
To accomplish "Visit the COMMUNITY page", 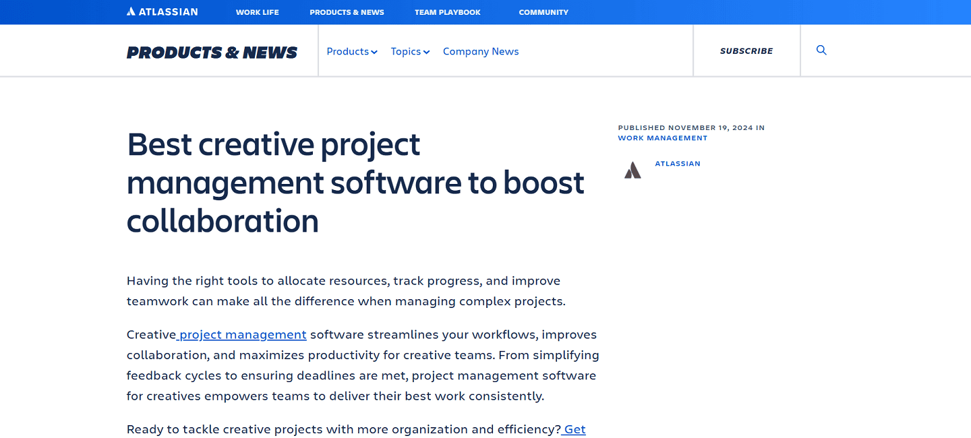I will (x=543, y=12).
